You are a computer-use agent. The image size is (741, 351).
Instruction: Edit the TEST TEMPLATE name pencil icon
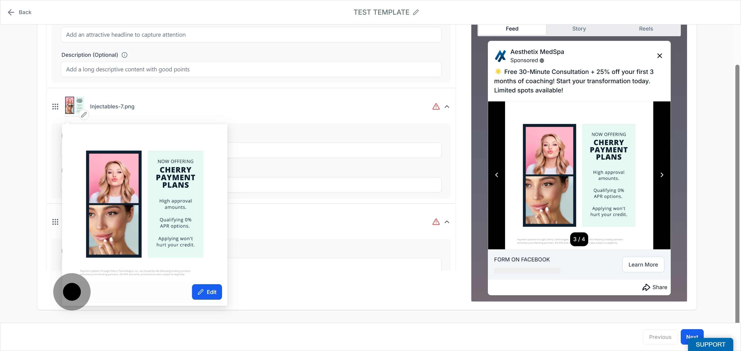click(x=416, y=12)
